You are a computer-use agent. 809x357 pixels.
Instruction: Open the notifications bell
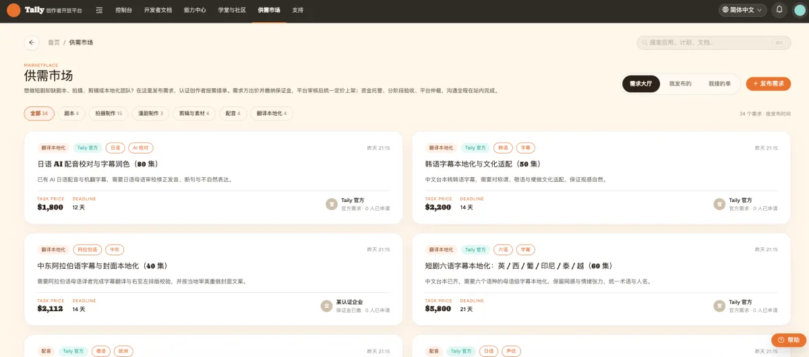(x=779, y=10)
